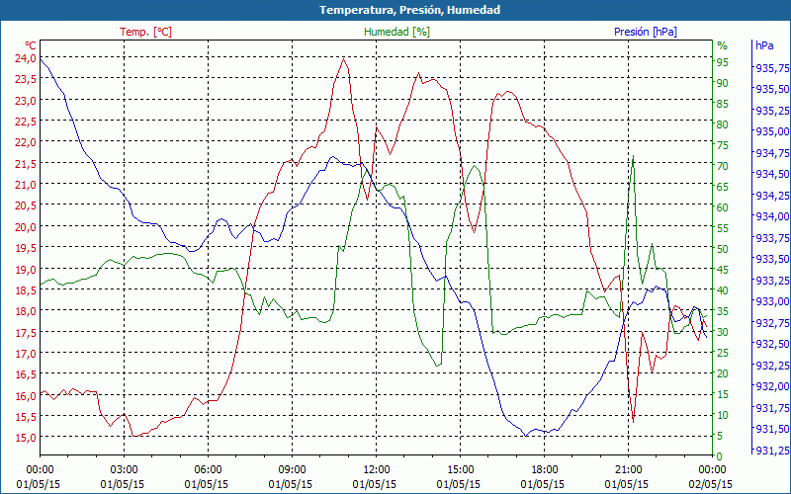The height and width of the screenshot is (494, 791).
Task: Click pressure axis value '935,00'
Action: pyautogui.click(x=772, y=131)
